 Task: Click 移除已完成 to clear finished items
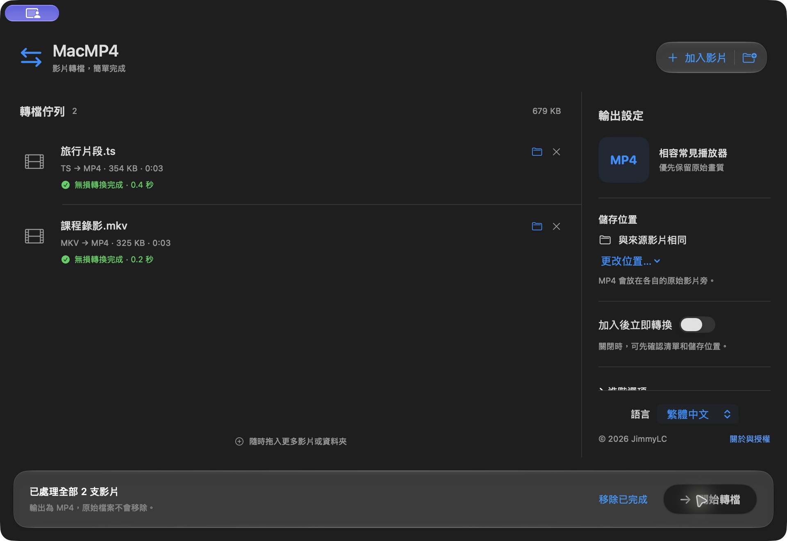tap(623, 500)
